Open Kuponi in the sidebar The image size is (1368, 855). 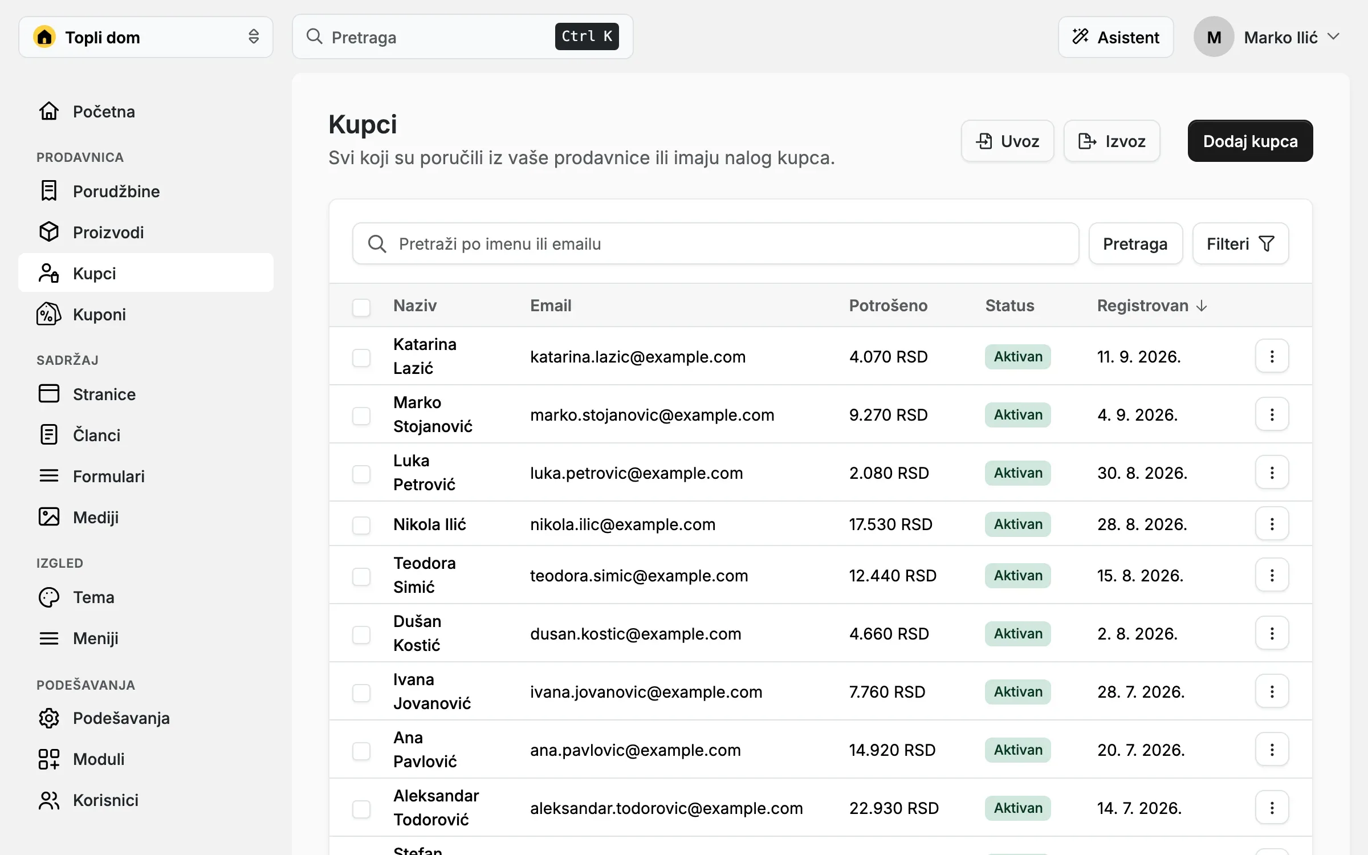(x=146, y=314)
